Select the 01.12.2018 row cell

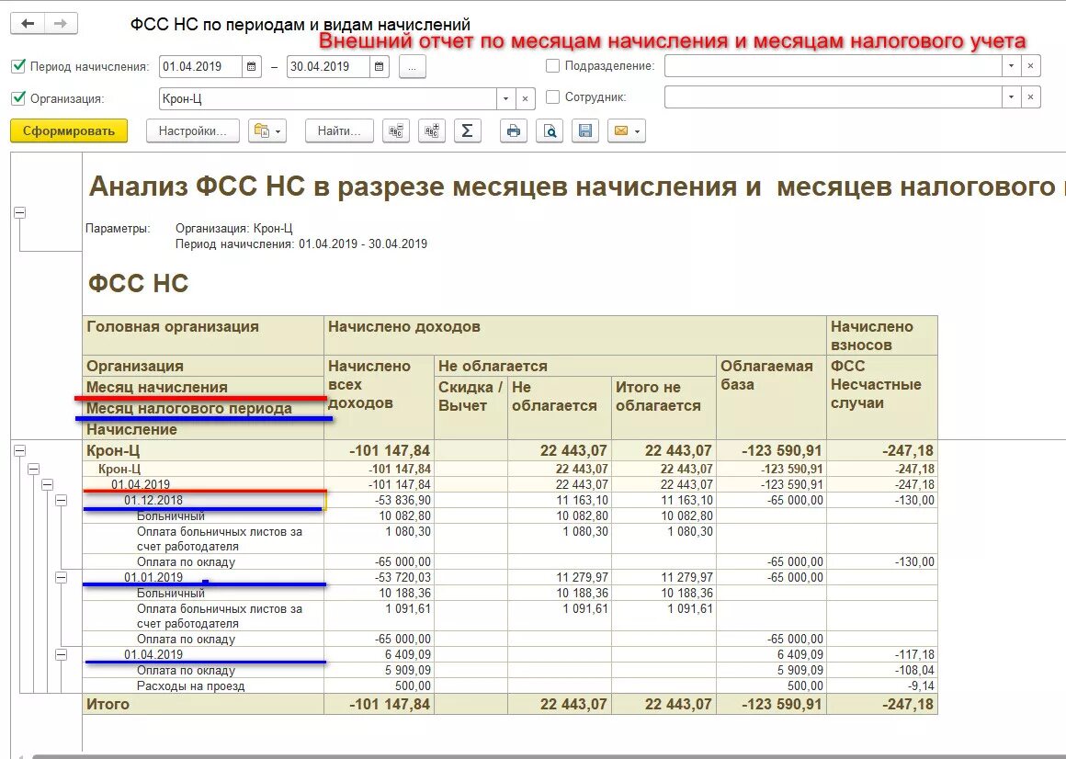[x=203, y=500]
